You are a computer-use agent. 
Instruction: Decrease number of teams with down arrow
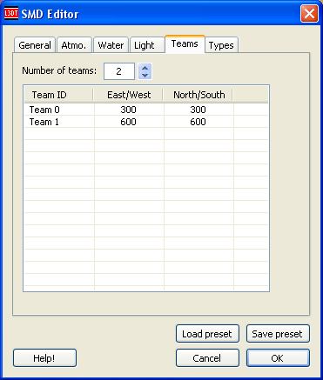(x=145, y=75)
